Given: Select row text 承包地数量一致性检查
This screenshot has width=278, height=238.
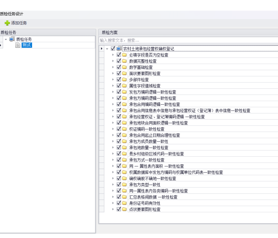Looking at the screenshot, I should (148, 148).
